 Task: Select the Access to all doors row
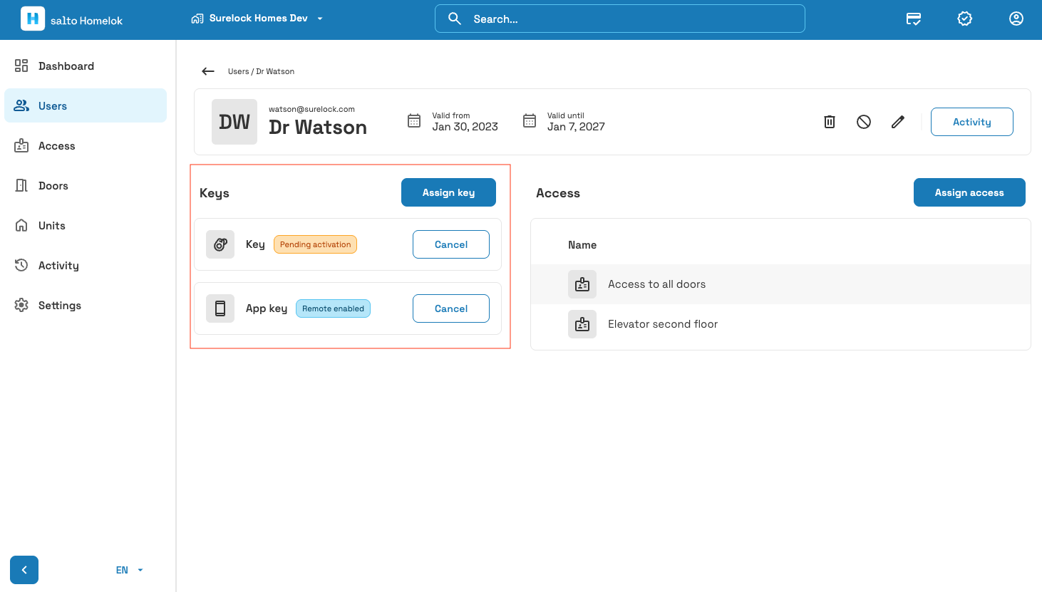pyautogui.click(x=780, y=284)
